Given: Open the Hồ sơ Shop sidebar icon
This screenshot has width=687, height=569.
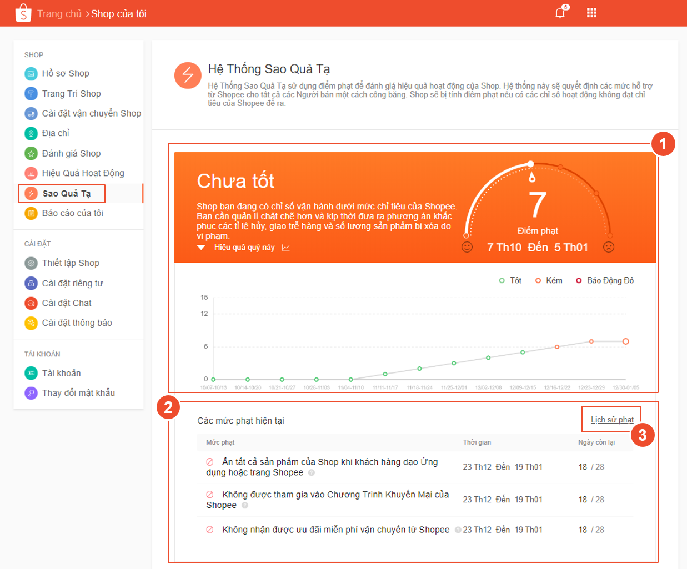Looking at the screenshot, I should (x=30, y=73).
